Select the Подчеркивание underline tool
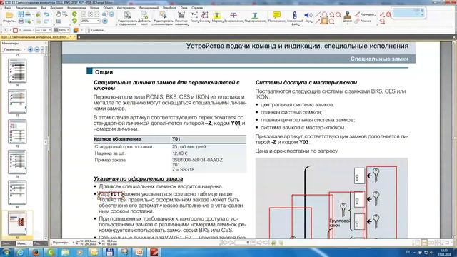The width and height of the screenshot is (457, 257). (255, 17)
